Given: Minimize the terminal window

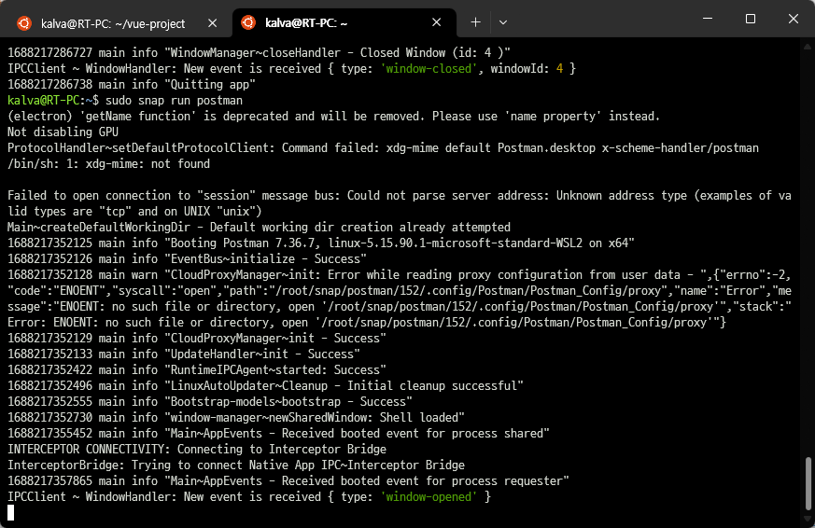Looking at the screenshot, I should pyautogui.click(x=708, y=19).
